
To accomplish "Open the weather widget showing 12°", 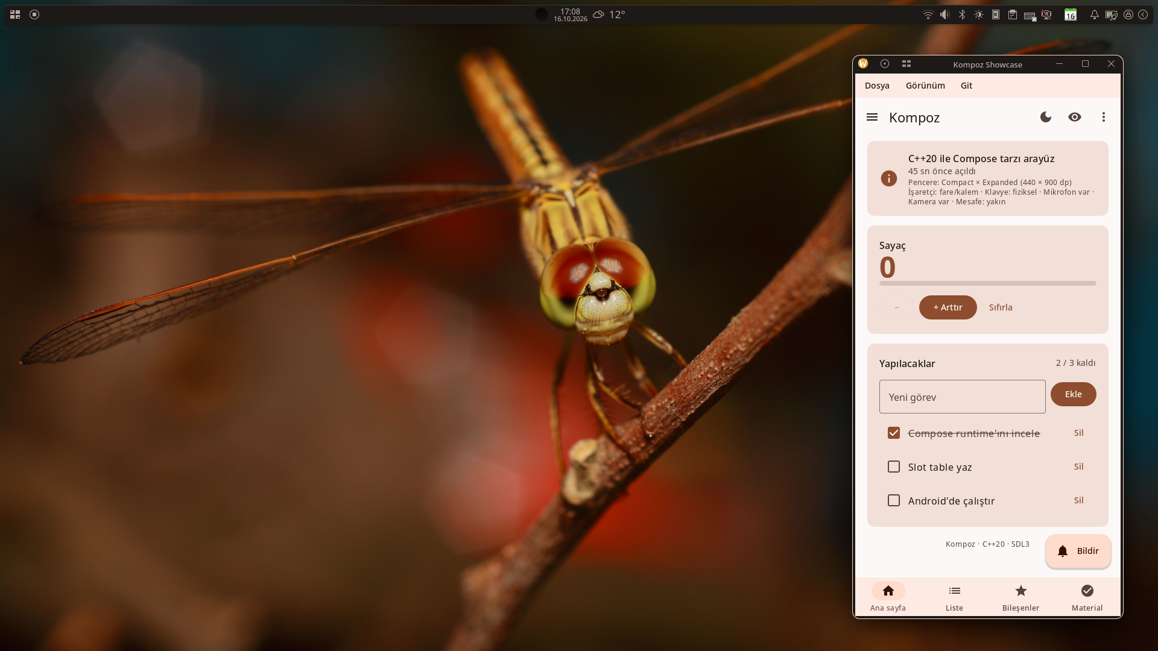I will click(x=609, y=14).
